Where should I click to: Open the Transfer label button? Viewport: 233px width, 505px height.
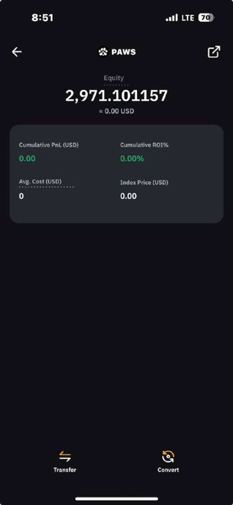[x=65, y=470]
